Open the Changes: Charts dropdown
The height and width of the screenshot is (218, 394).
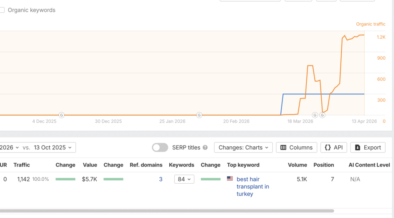[243, 148]
